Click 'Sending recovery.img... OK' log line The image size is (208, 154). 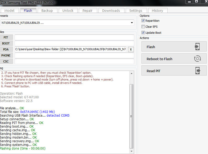pyautogui.click(x=20, y=141)
